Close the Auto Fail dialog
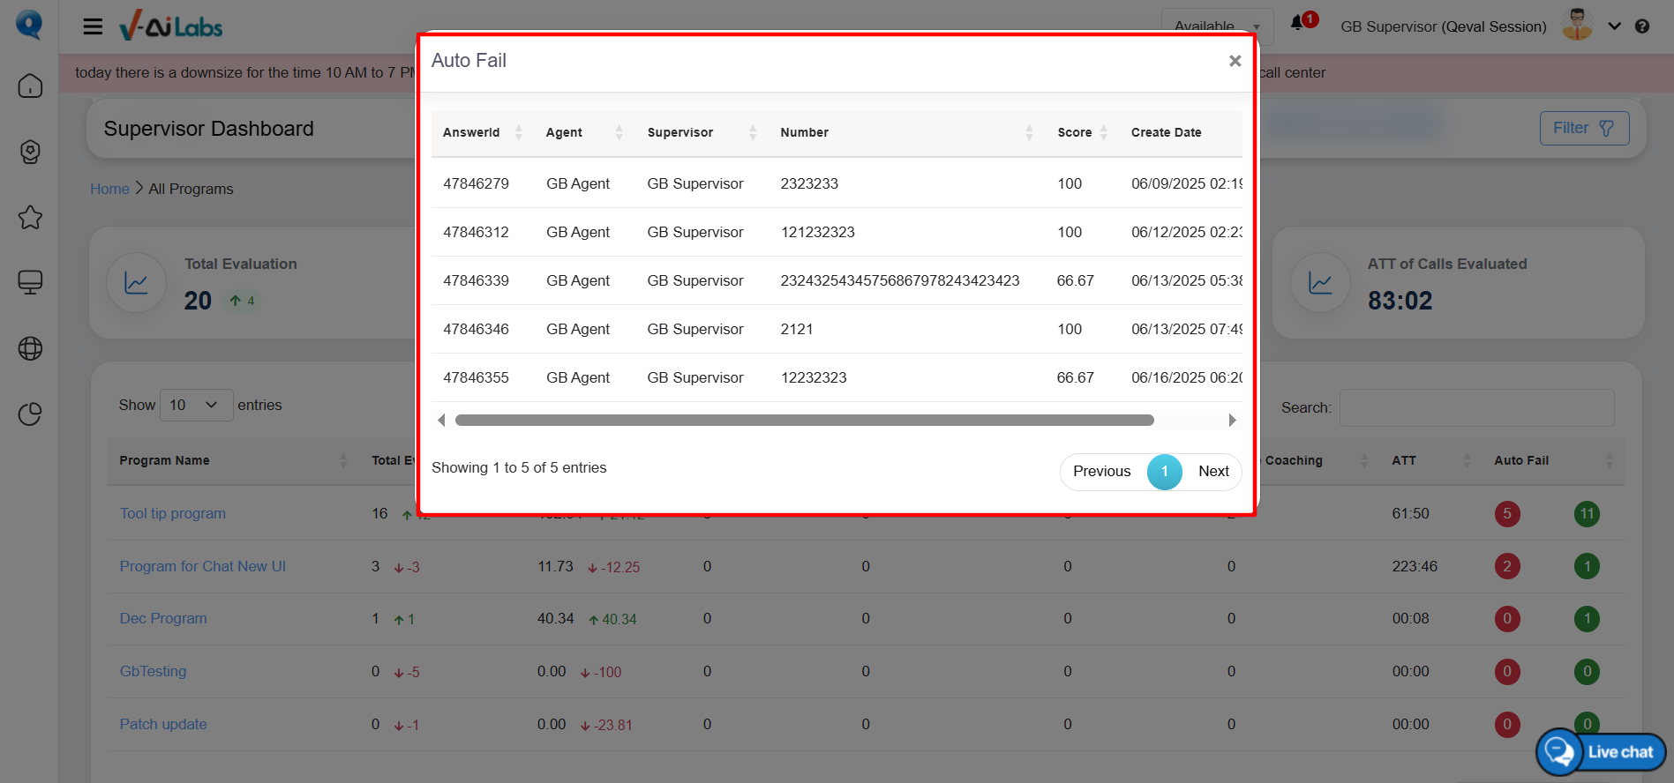 point(1235,61)
